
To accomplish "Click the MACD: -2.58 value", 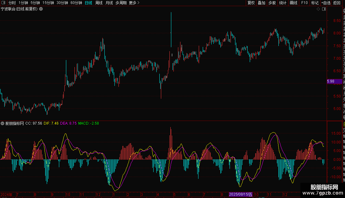I will [89, 123].
